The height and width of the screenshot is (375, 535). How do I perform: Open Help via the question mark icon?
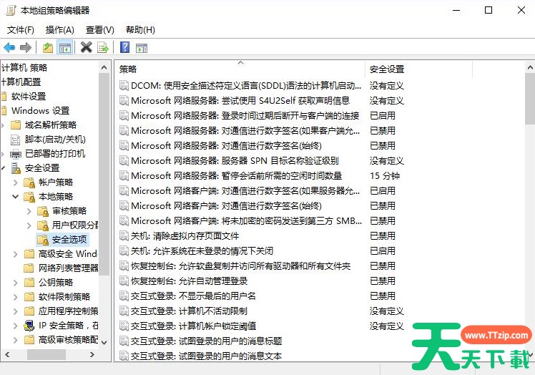click(125, 47)
